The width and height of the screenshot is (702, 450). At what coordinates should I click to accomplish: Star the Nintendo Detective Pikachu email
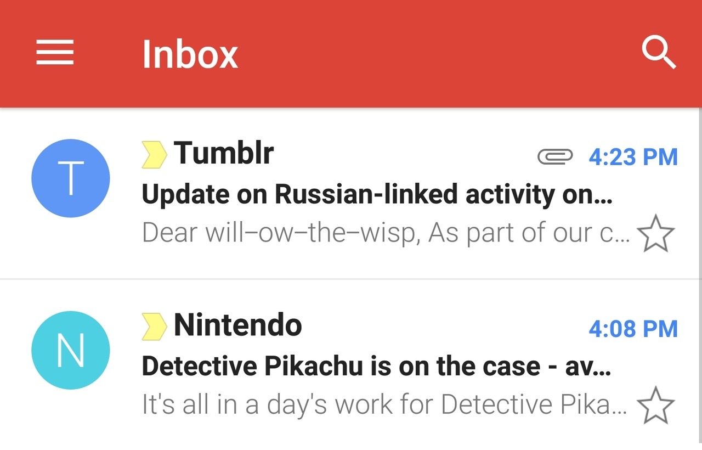click(x=656, y=405)
